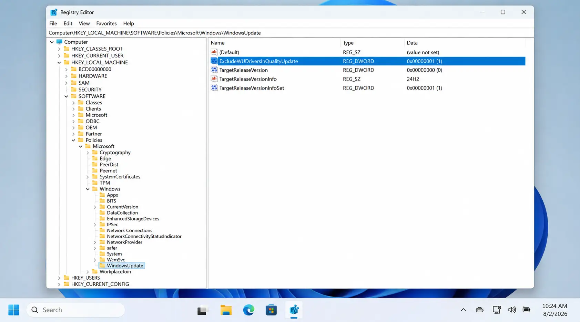Expand the Cryptography node

point(88,153)
